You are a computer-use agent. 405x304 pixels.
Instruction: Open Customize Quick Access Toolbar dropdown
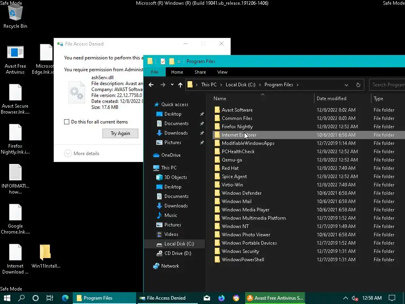(179, 61)
